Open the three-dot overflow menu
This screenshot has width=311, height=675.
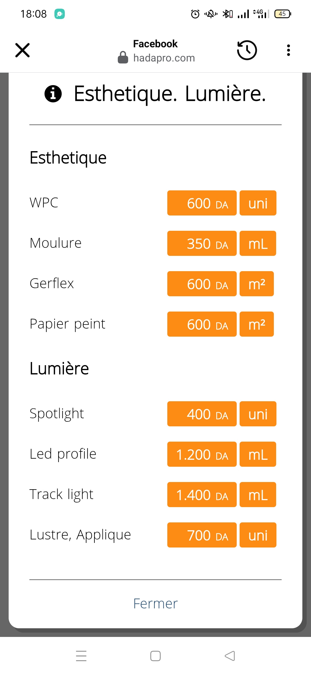point(288,50)
